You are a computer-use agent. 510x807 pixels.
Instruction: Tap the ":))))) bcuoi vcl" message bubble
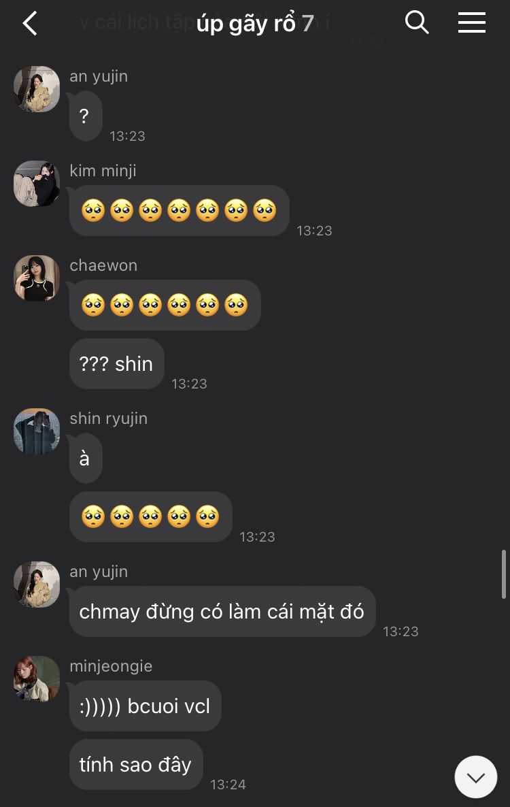145,706
